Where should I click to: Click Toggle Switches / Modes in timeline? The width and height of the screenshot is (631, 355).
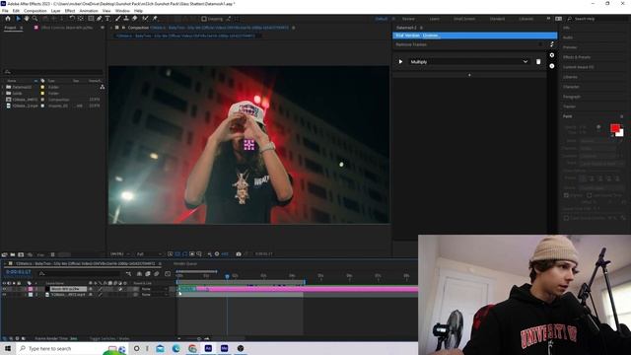click(x=109, y=338)
